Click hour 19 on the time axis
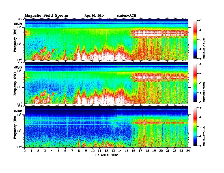The width and height of the screenshot is (224, 173). [154, 151]
